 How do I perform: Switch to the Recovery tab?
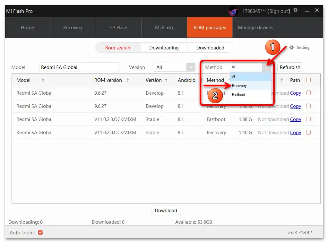tap(73, 27)
